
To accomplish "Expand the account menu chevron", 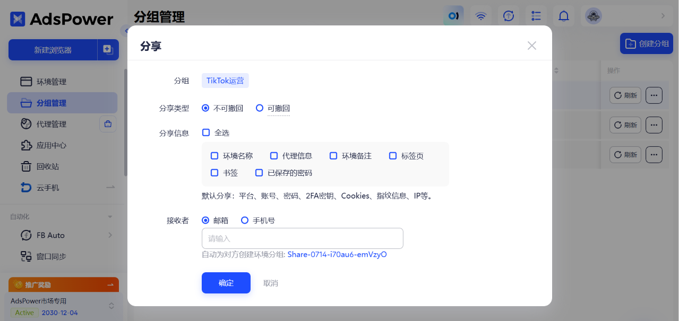I will (x=663, y=16).
